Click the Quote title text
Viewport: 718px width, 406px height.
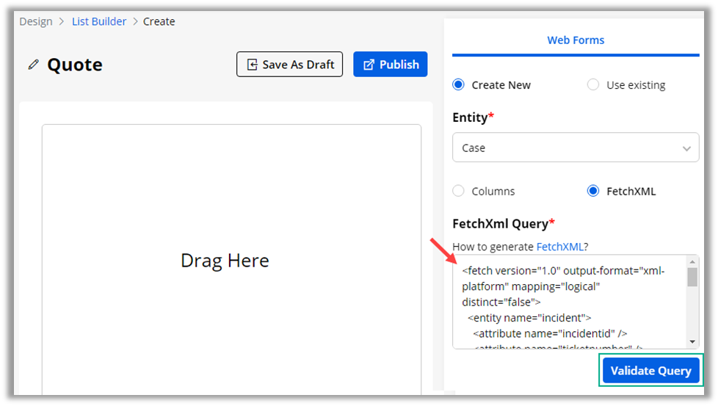(x=75, y=65)
